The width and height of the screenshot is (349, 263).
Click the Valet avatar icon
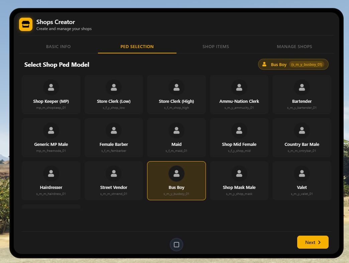(302, 174)
